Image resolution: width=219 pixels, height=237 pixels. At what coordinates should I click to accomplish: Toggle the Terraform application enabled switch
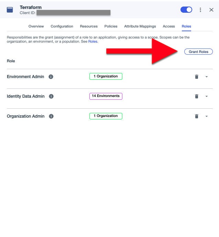coord(186,10)
